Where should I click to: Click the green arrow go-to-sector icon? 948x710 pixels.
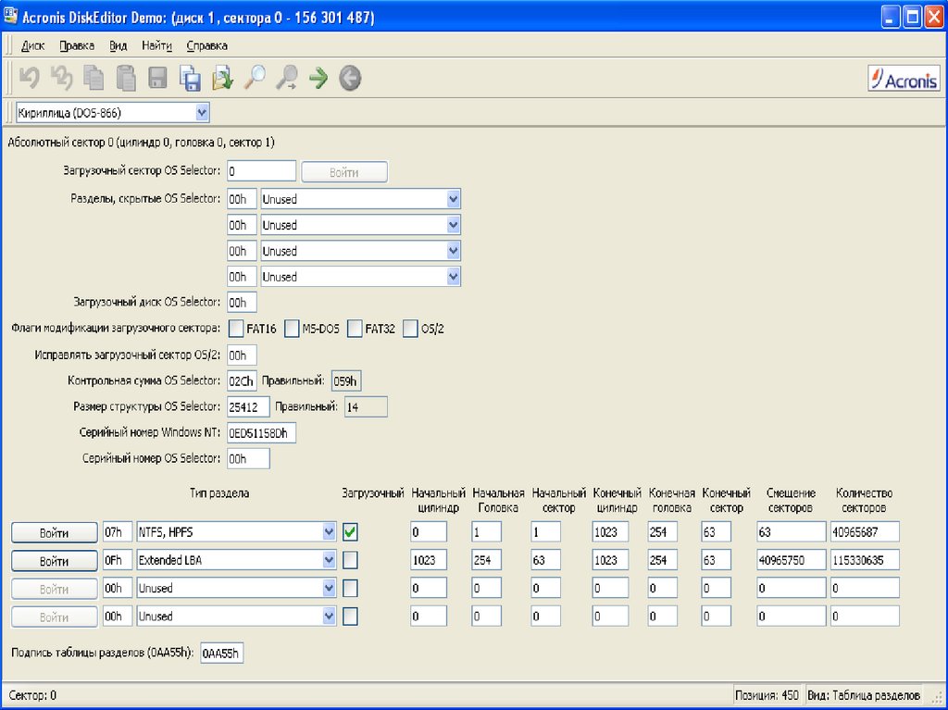click(318, 79)
